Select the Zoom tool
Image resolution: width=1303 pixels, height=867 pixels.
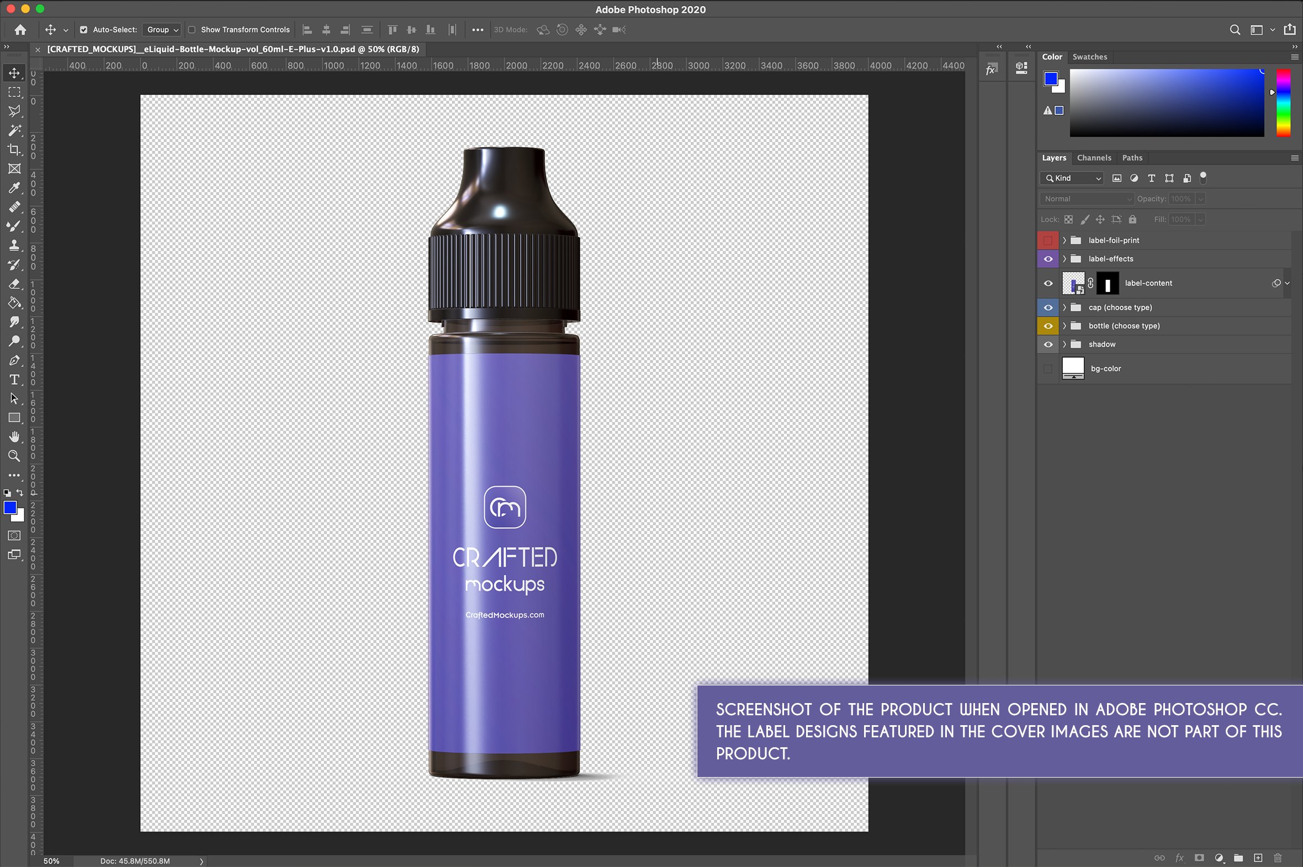pos(14,456)
